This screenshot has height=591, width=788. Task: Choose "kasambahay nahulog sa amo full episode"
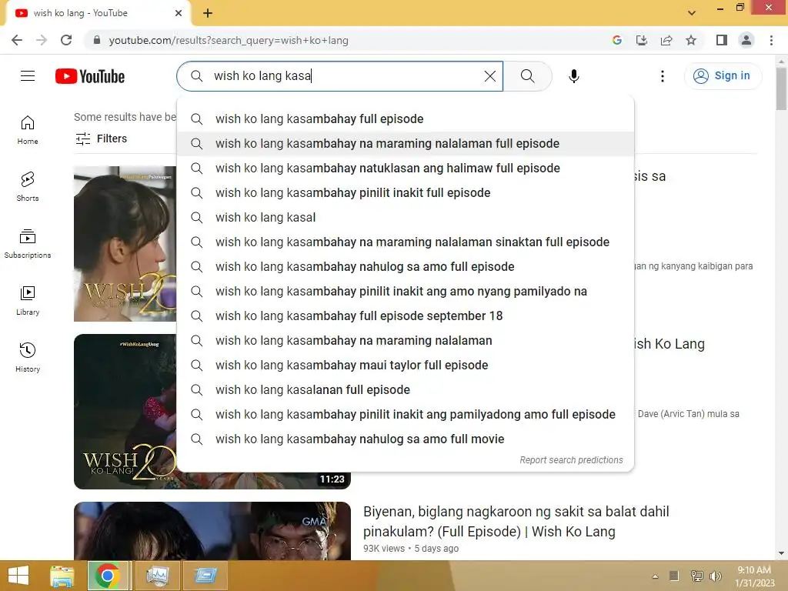(x=406, y=267)
